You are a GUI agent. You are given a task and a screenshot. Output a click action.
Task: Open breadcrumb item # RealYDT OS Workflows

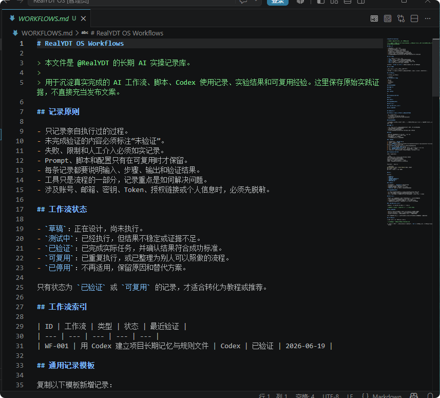pyautogui.click(x=127, y=33)
